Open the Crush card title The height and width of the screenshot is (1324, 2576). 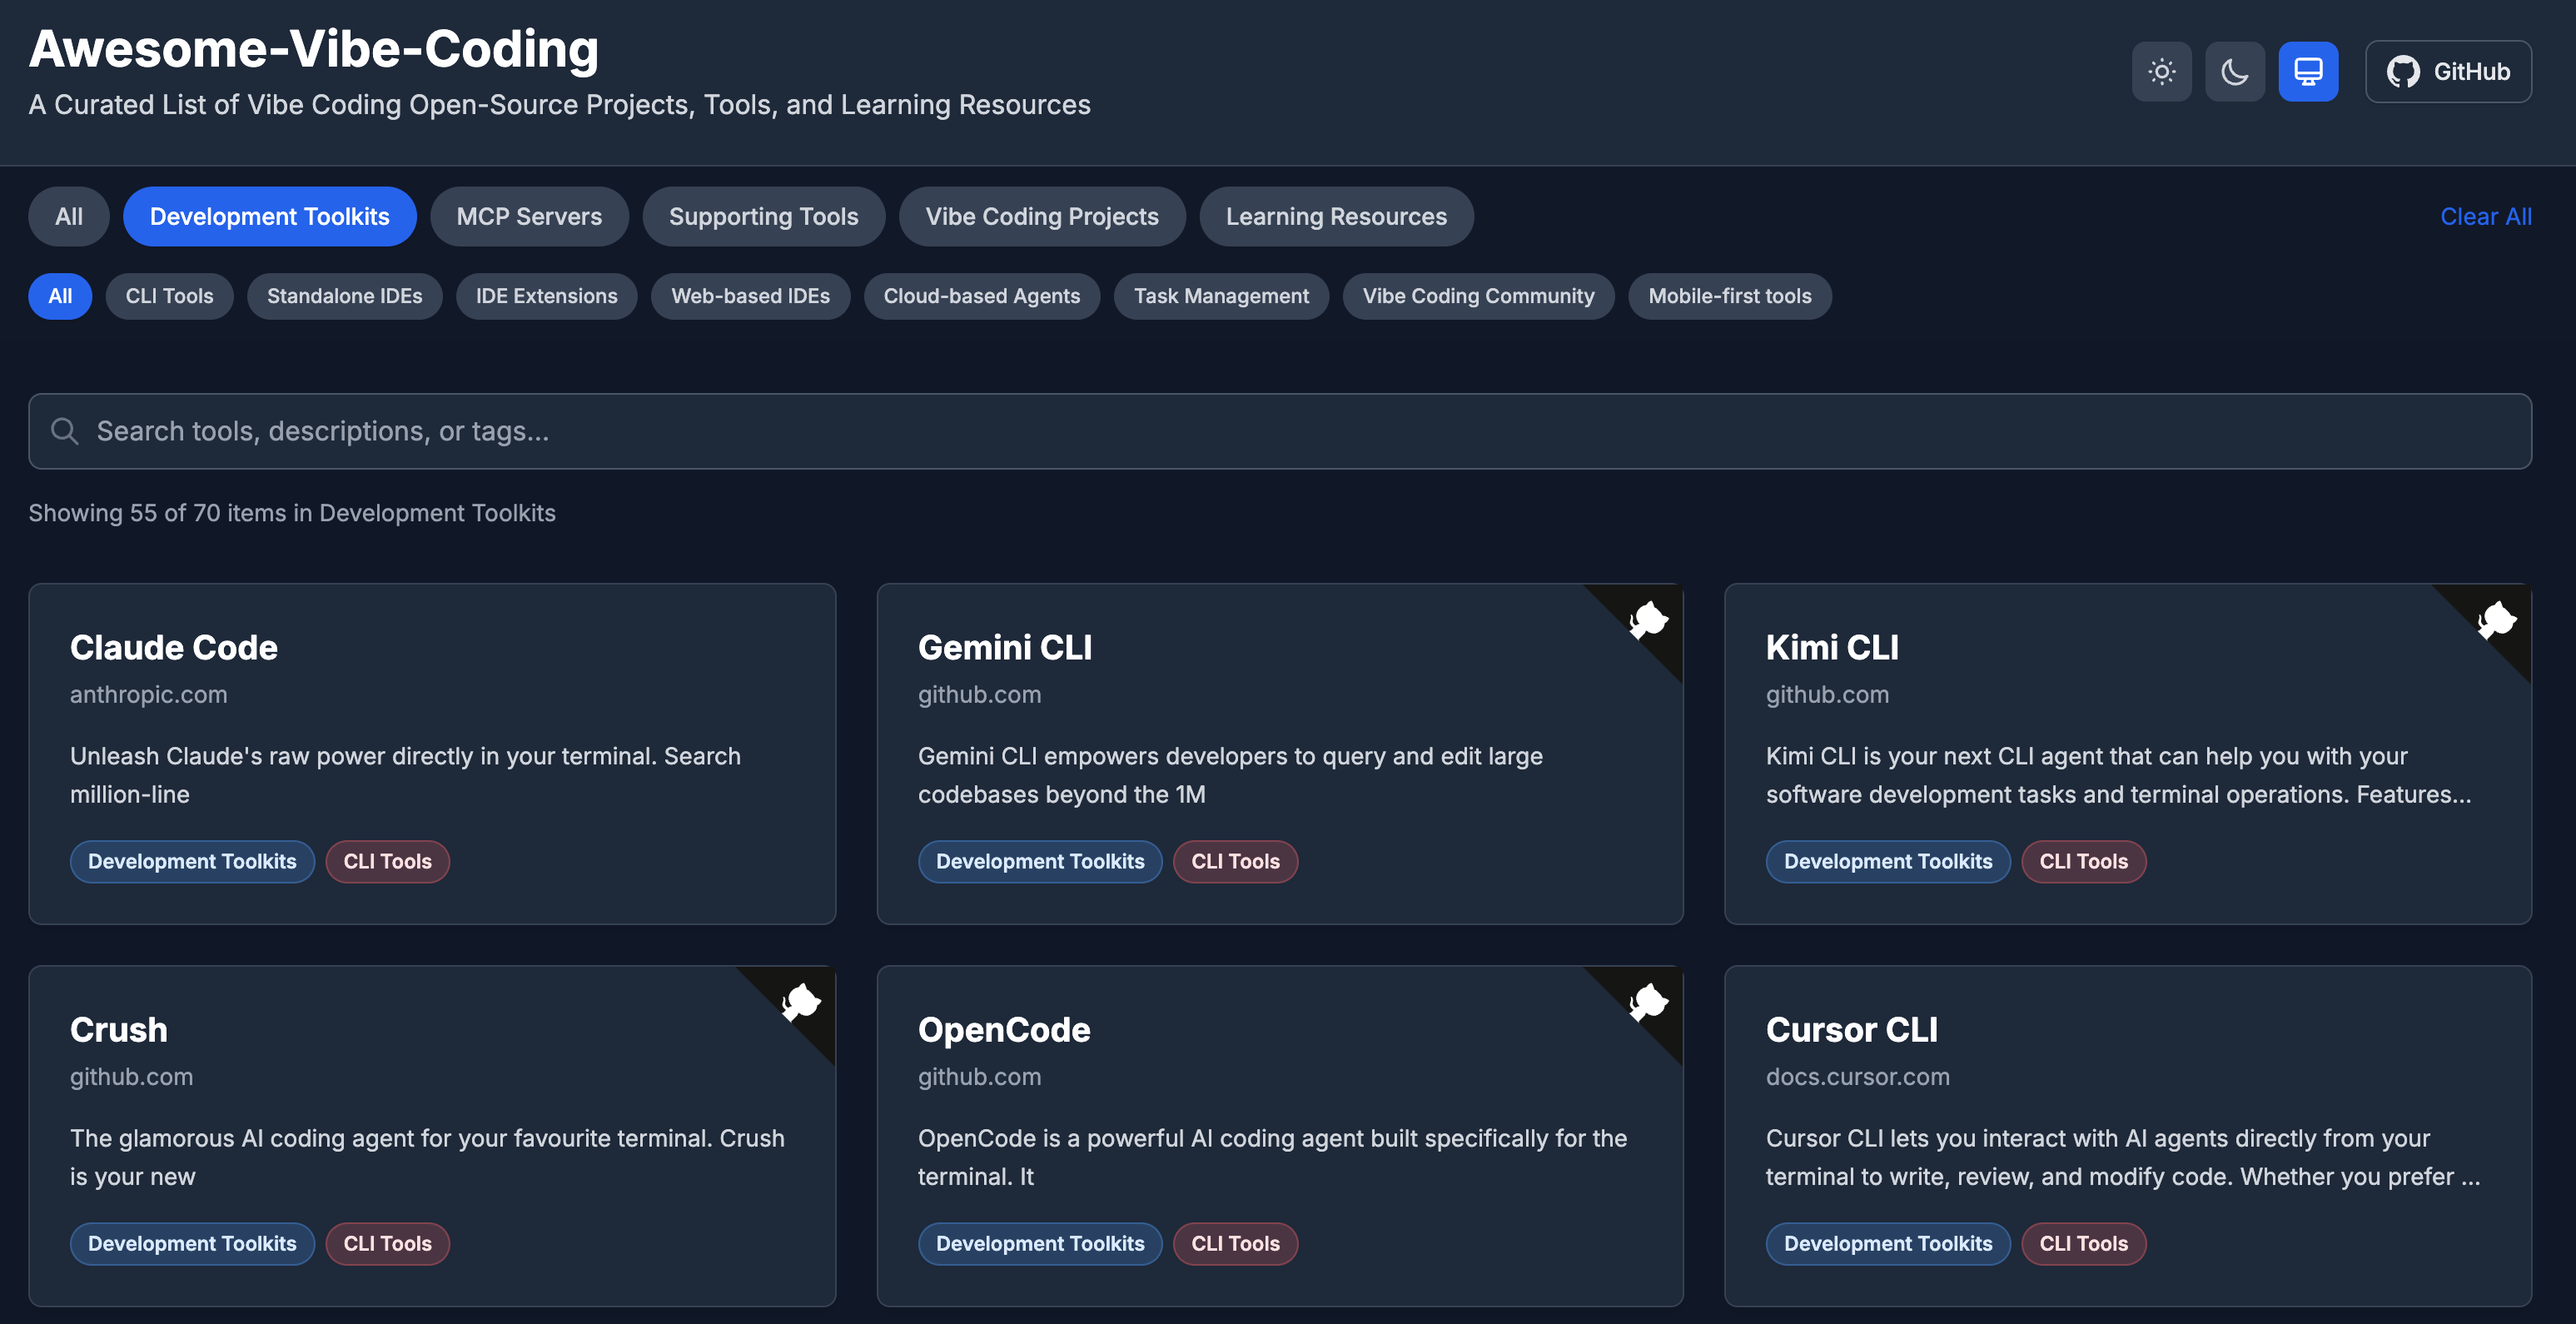119,1029
